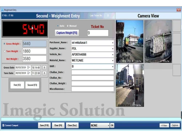Click the Weighment Entry window title icon
The height and width of the screenshot is (137, 182).
coord(2,10)
